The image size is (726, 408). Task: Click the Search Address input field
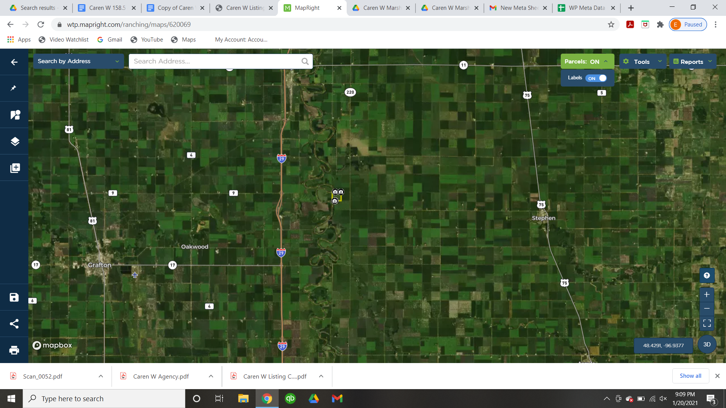[x=216, y=61]
